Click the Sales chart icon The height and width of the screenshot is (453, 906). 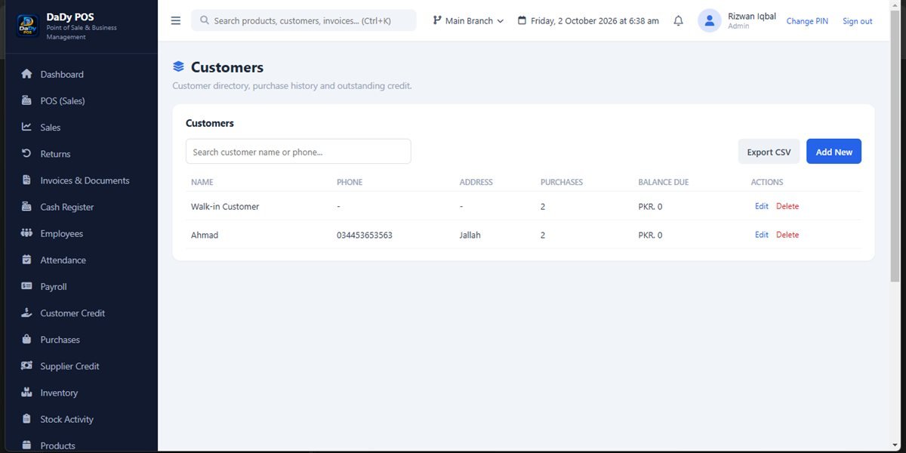[x=26, y=127]
